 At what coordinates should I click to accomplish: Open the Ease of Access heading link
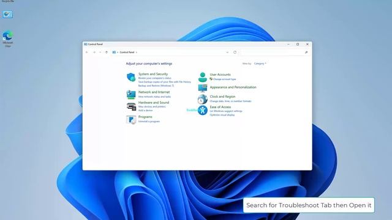click(221, 107)
